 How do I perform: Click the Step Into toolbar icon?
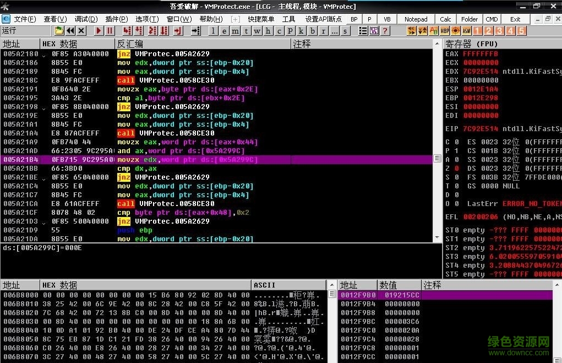pyautogui.click(x=127, y=31)
